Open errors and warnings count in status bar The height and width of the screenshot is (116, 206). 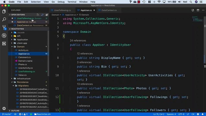pos(23,114)
